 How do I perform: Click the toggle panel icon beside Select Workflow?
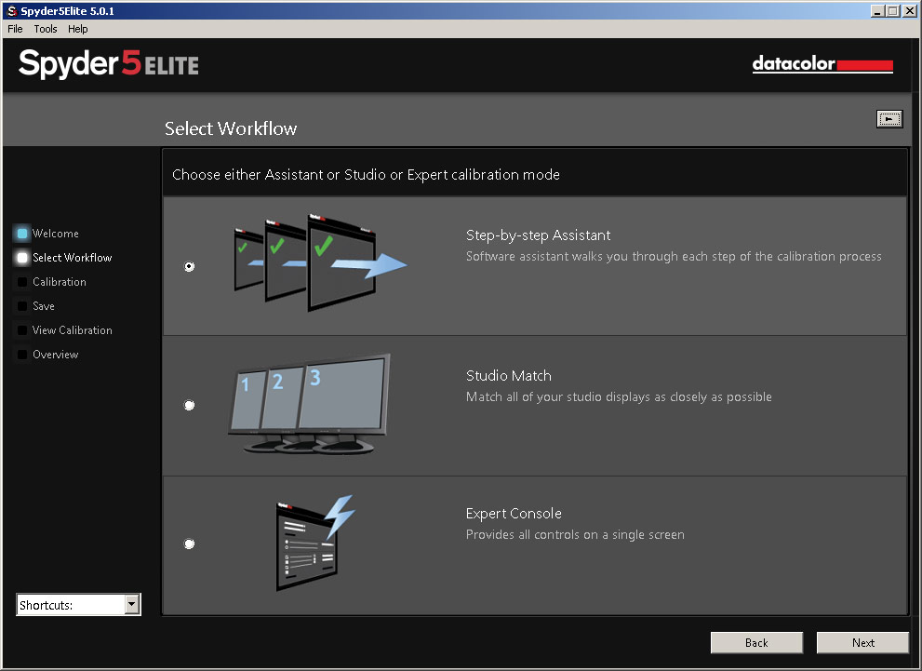pos(889,119)
